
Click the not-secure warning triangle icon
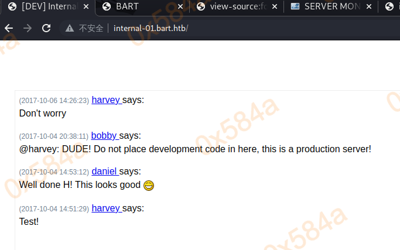(x=70, y=28)
